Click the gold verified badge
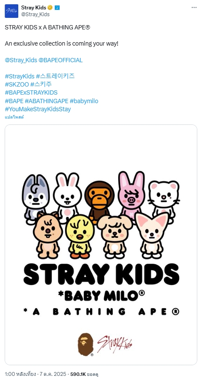Screen dimensions: 199x378 [50, 8]
